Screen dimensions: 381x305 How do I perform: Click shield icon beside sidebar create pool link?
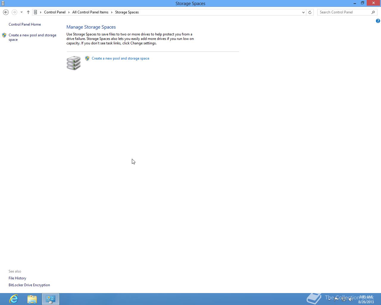(x=4, y=35)
